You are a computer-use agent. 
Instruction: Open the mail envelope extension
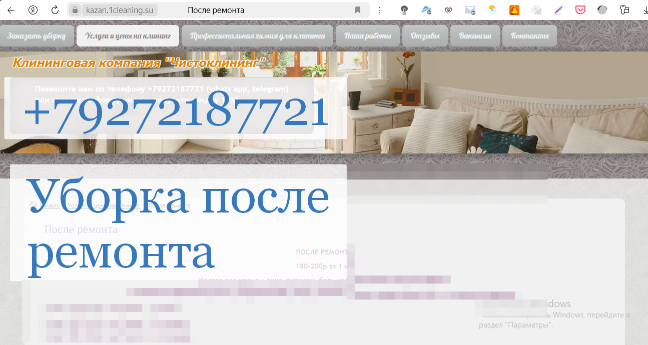click(x=470, y=10)
